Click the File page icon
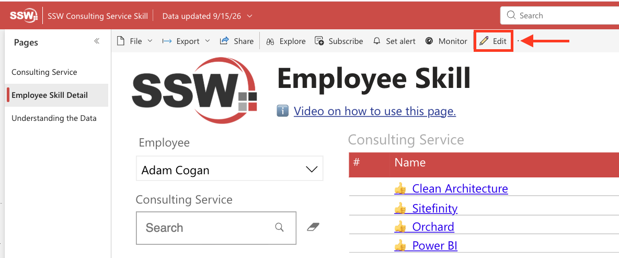 click(x=120, y=41)
